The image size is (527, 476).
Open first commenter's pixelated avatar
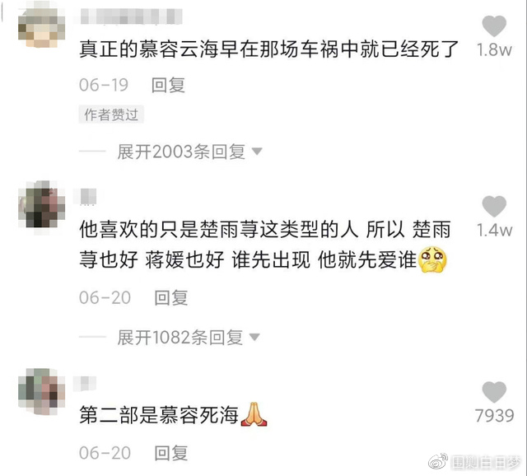pos(41,27)
